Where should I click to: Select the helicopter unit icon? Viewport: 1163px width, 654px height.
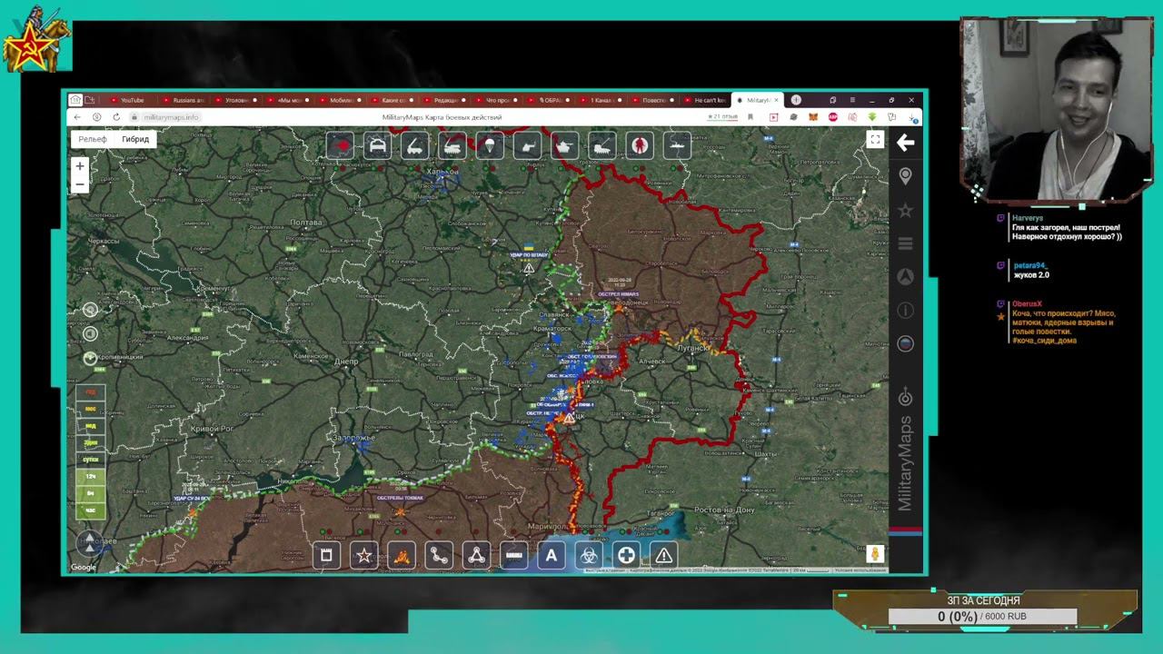point(528,145)
